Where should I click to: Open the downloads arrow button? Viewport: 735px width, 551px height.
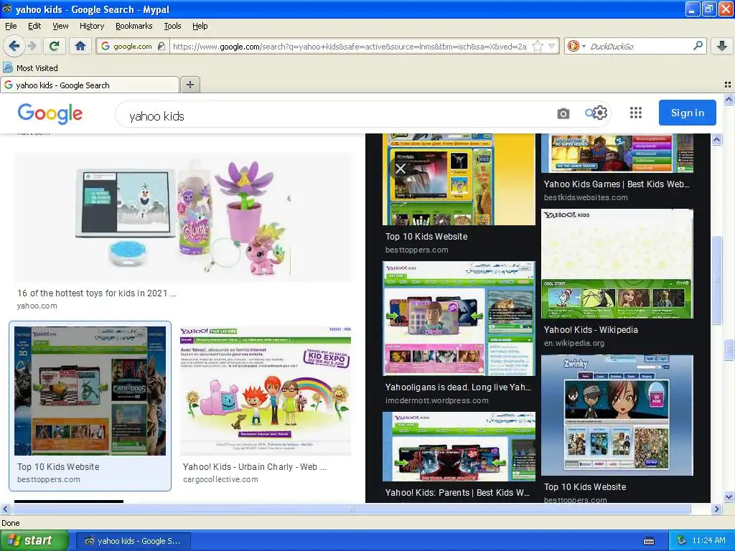[722, 46]
